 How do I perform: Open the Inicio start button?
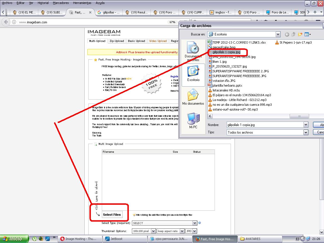[x=14, y=239]
